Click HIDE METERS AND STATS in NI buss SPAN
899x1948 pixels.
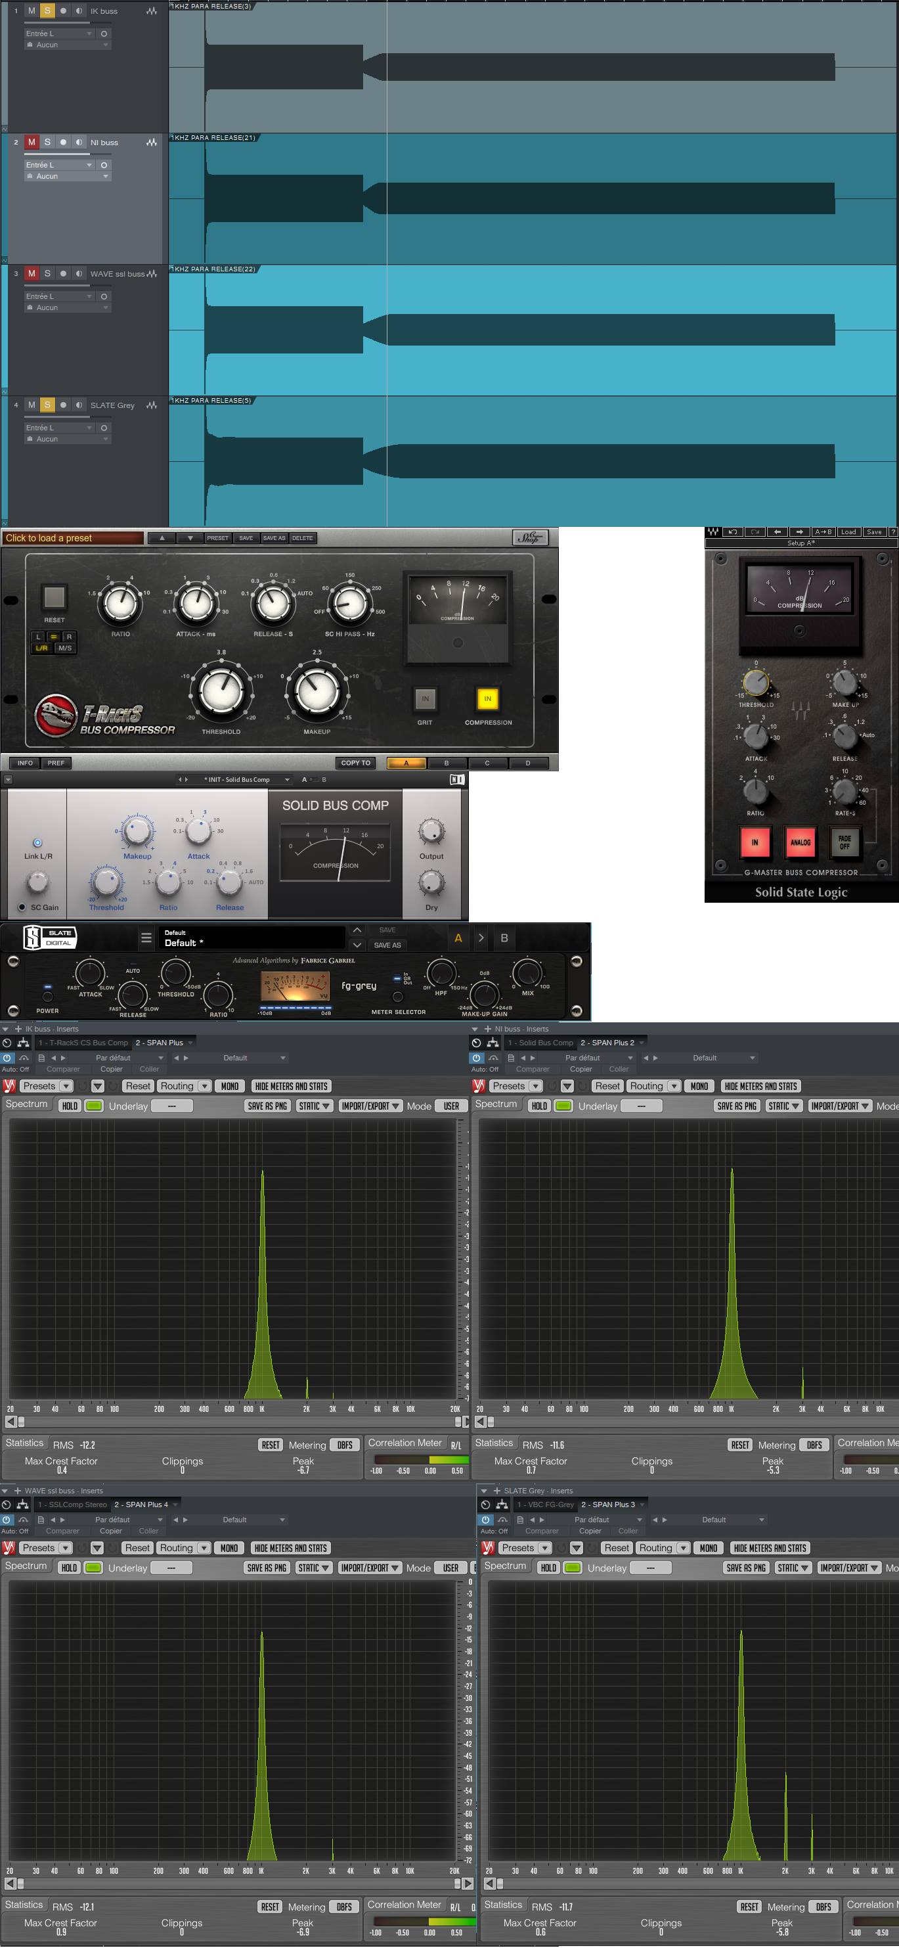760,1086
